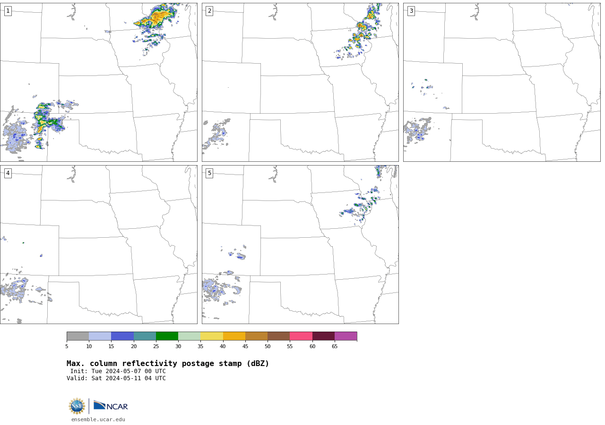Click the light blue 10-15 dBZ swatch
Viewport: 605px width, 425px height.
[x=100, y=336]
